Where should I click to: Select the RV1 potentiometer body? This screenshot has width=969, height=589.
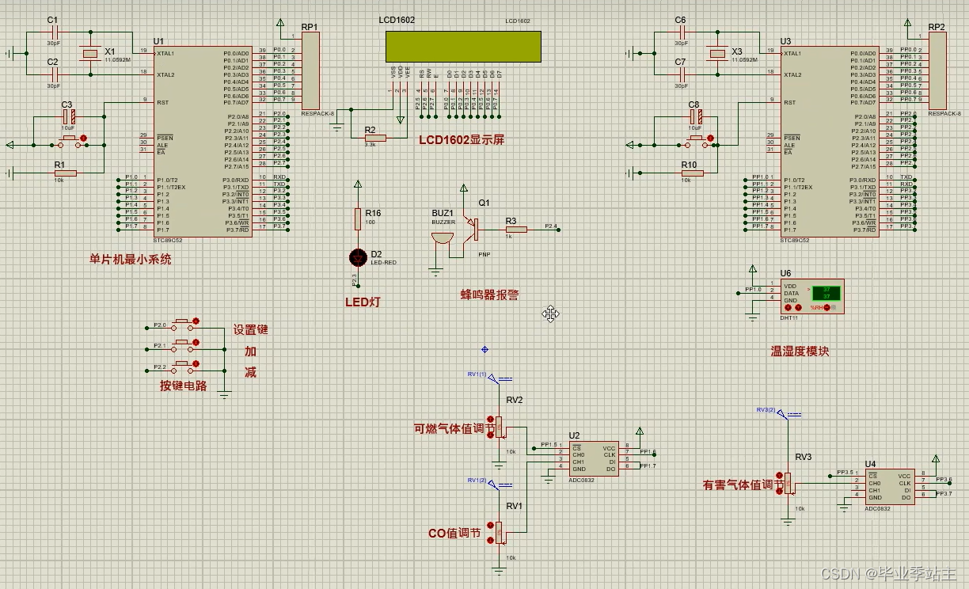499,534
